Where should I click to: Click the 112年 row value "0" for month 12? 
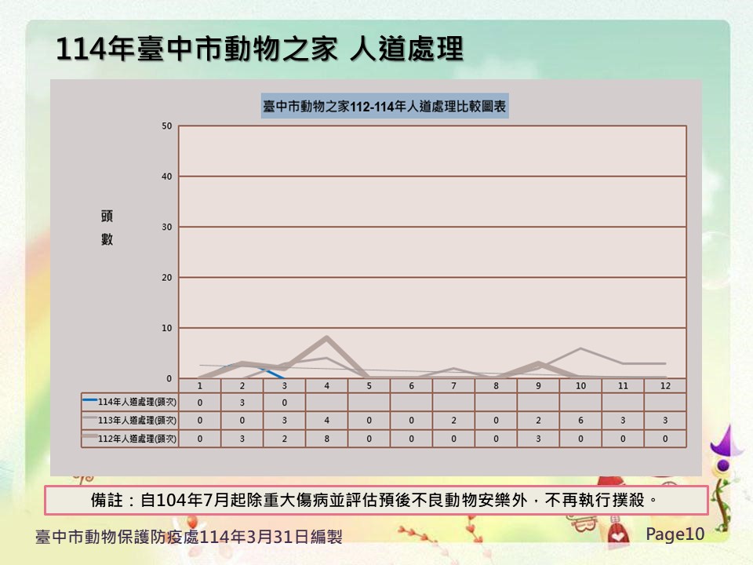[665, 439]
